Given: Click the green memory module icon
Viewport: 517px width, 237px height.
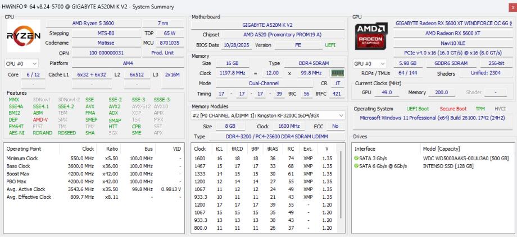Looking at the screenshot, I should 337,73.
